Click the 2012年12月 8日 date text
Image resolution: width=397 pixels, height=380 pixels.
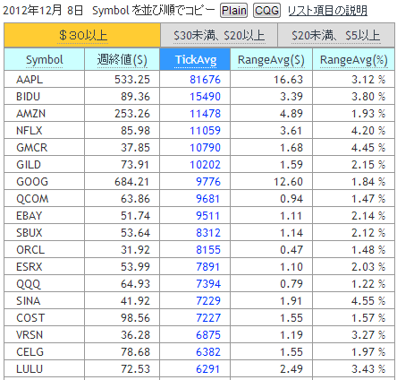click(43, 11)
